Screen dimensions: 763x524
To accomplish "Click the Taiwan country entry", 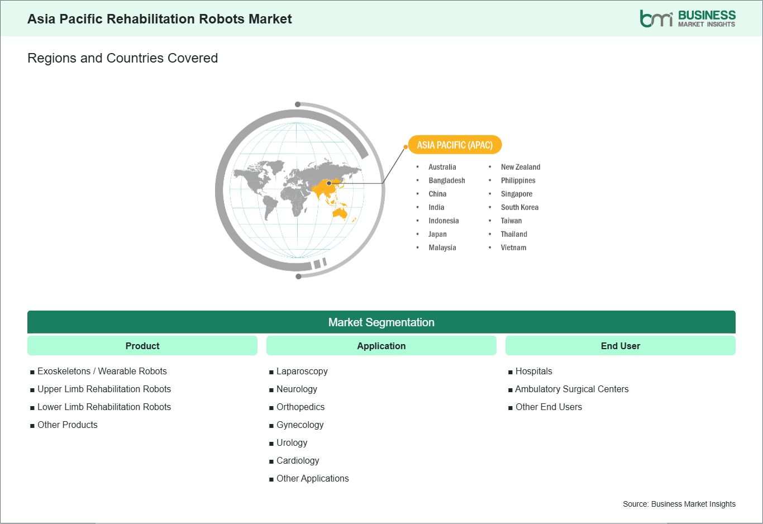I will click(511, 221).
